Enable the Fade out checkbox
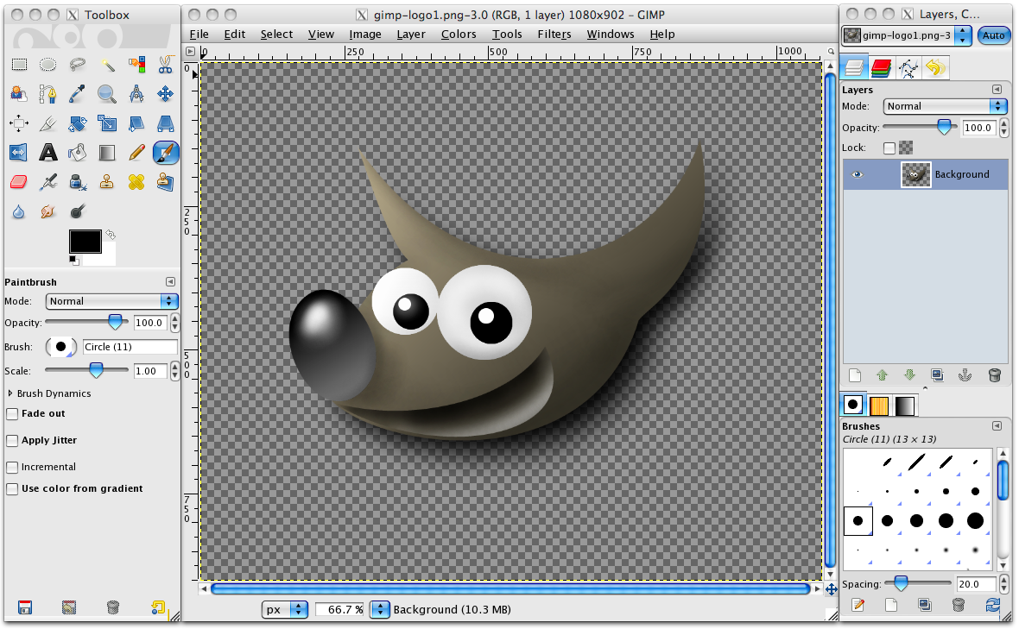 coord(12,414)
